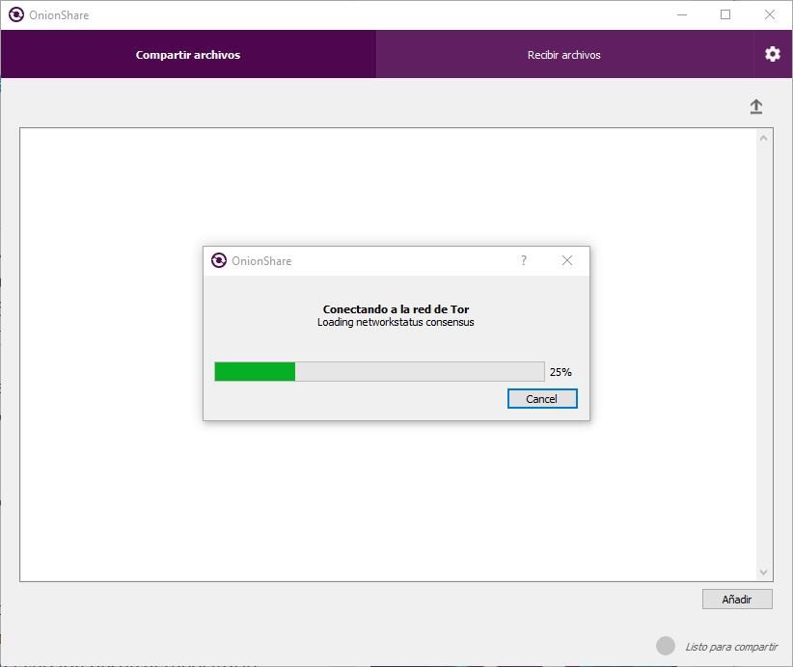Click the file list scroll down arrow
Image resolution: width=793 pixels, height=667 pixels.
click(x=764, y=572)
